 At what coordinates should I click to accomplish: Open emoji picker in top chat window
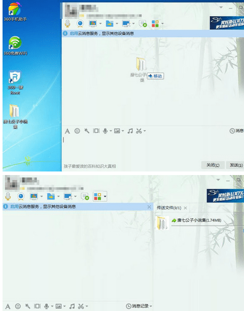77,131
